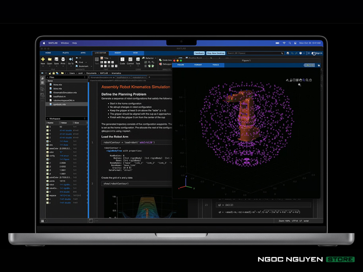Click the search field in the top toolbar

click(254, 53)
